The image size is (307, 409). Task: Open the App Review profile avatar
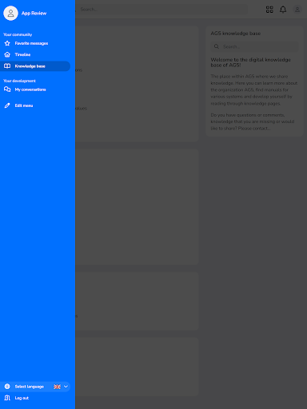click(10, 13)
